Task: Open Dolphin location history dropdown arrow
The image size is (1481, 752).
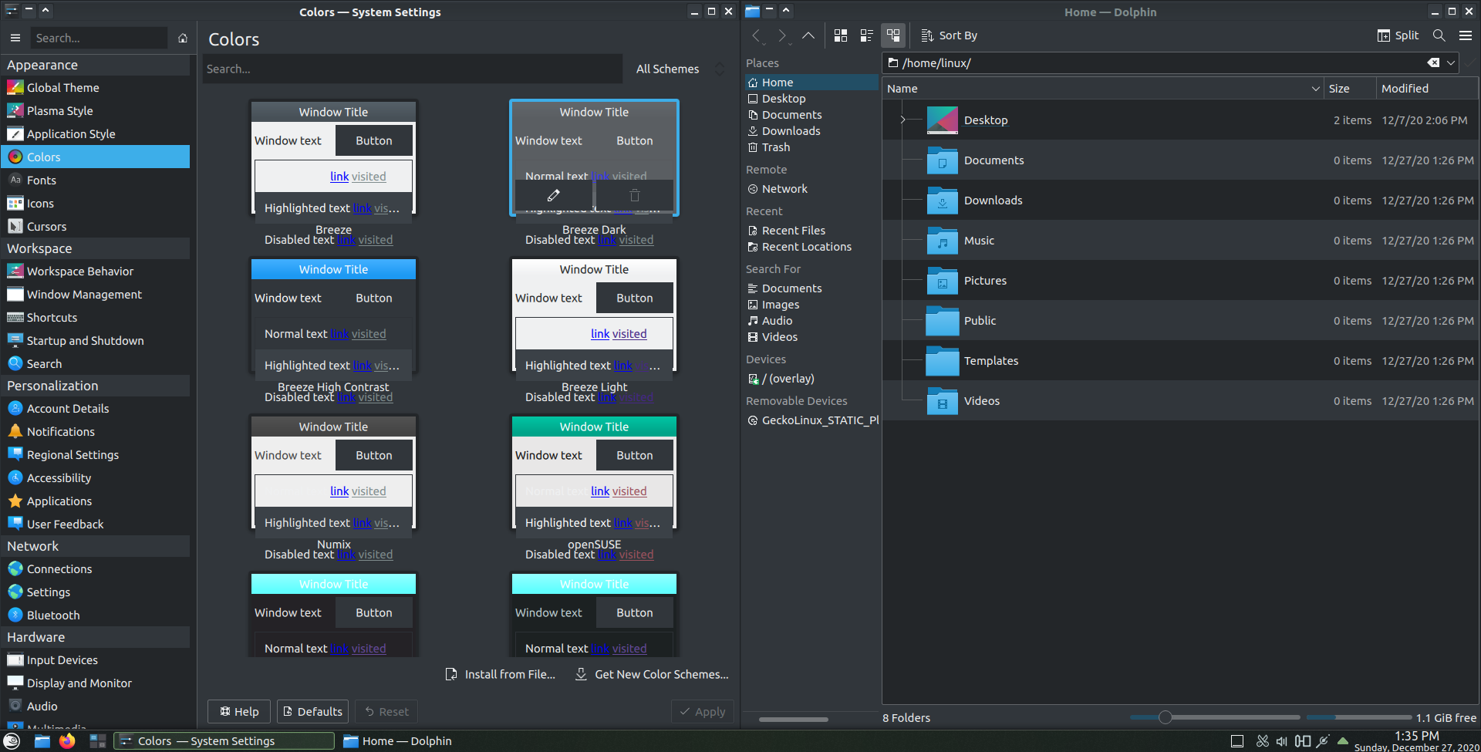Action: tap(1451, 63)
